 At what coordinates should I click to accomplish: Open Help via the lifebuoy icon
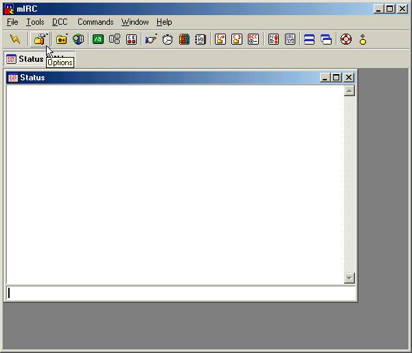click(x=346, y=39)
